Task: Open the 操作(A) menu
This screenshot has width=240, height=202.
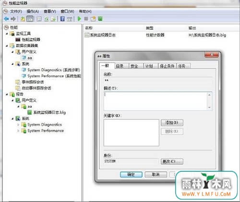Action: (33, 11)
